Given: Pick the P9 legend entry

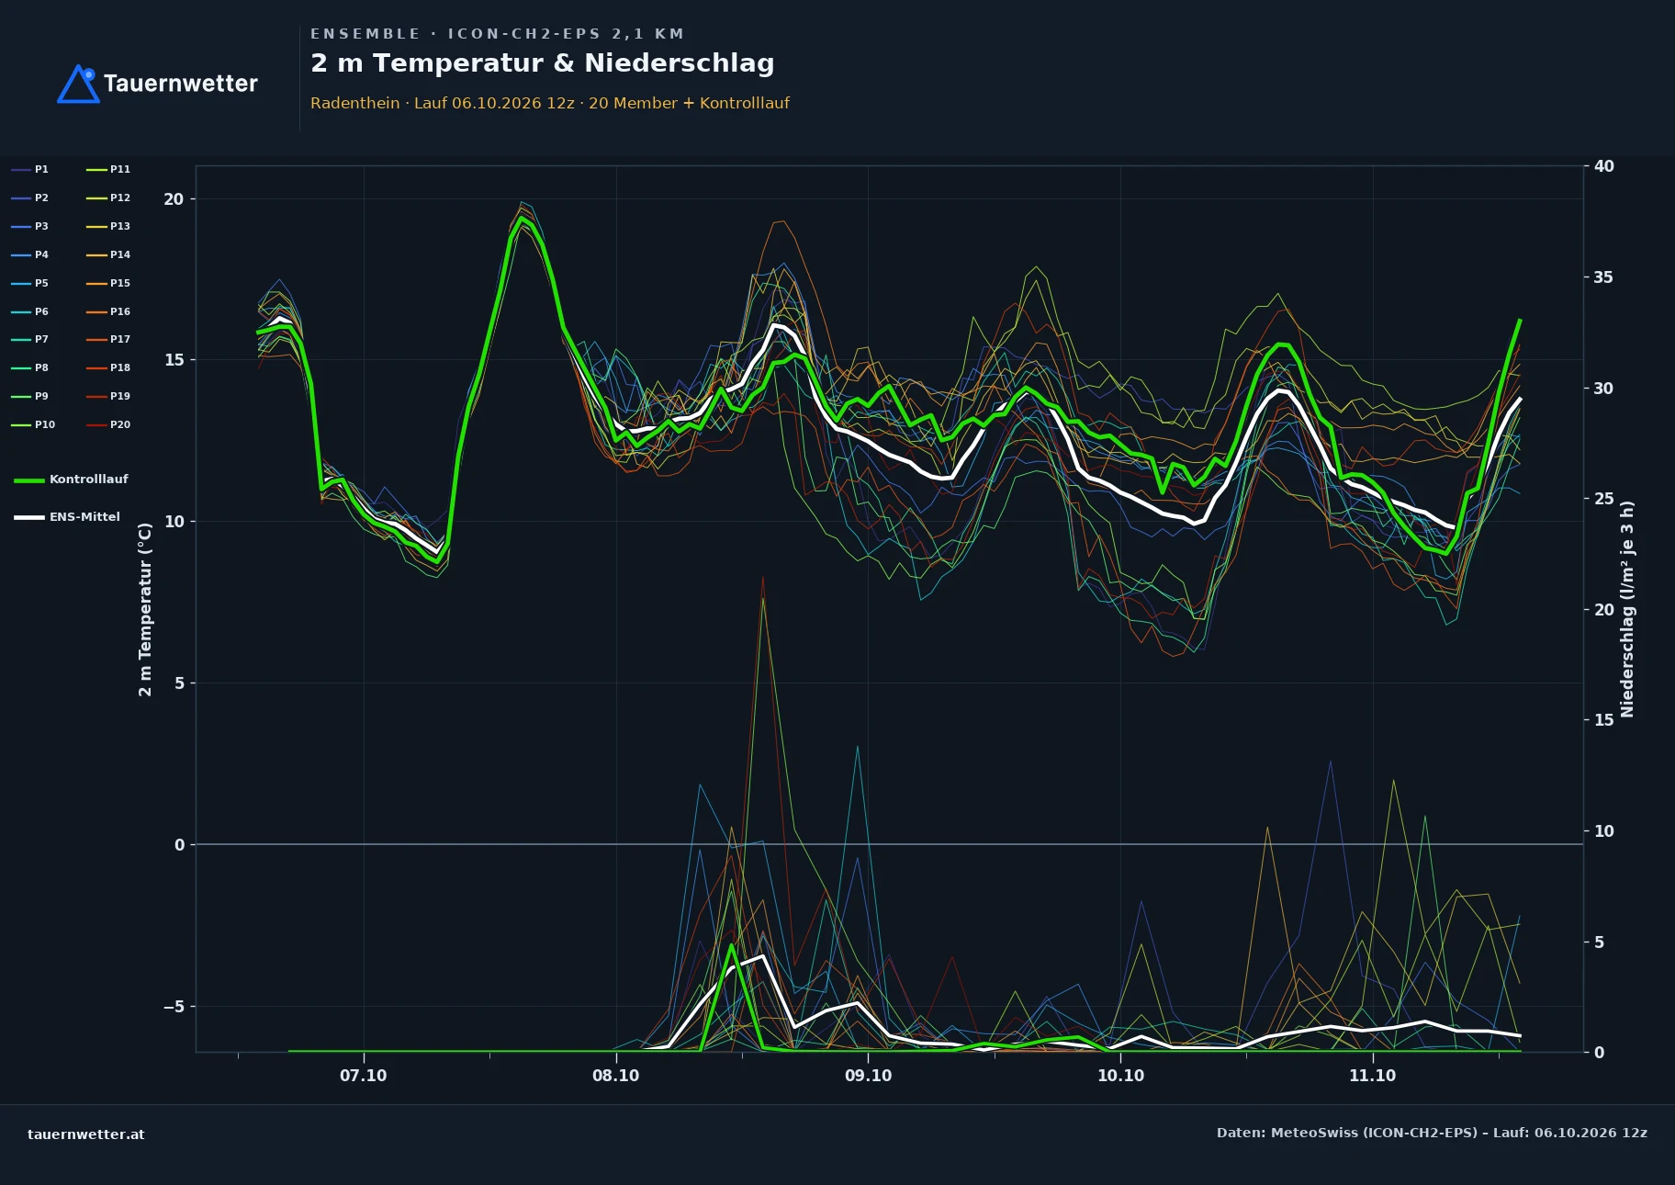Looking at the screenshot, I should point(29,396).
